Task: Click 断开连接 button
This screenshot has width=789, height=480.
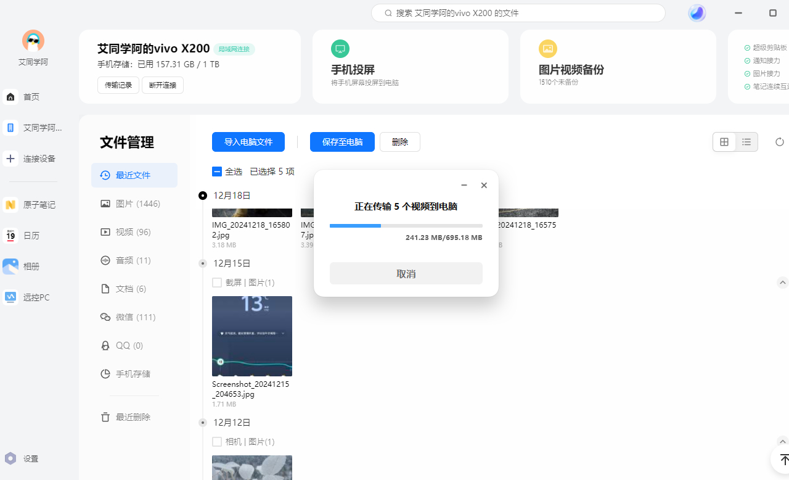Action: 163,85
